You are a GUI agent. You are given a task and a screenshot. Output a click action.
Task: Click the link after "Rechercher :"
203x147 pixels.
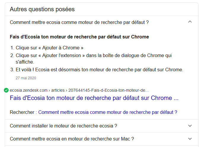(106, 112)
